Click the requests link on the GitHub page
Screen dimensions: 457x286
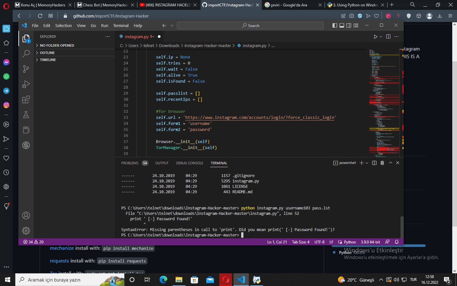(x=59, y=261)
